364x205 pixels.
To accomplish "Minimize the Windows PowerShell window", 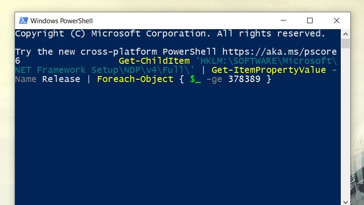I will pyautogui.click(x=283, y=20).
